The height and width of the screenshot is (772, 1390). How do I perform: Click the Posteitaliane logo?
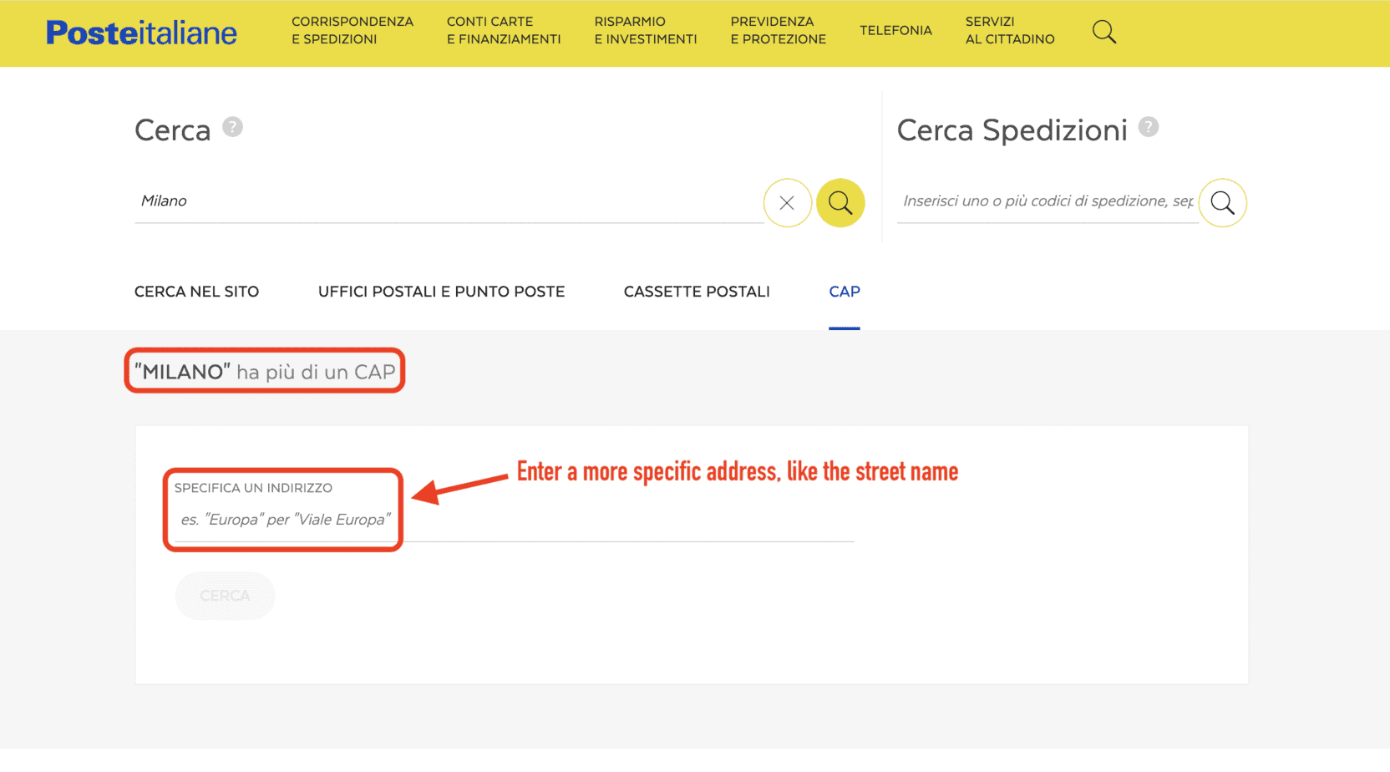(x=140, y=32)
